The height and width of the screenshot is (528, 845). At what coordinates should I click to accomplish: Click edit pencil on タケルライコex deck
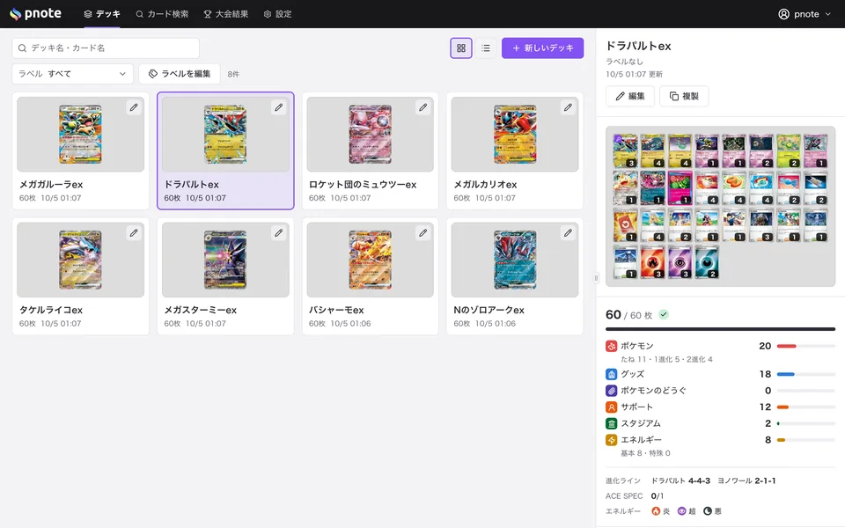tap(134, 232)
